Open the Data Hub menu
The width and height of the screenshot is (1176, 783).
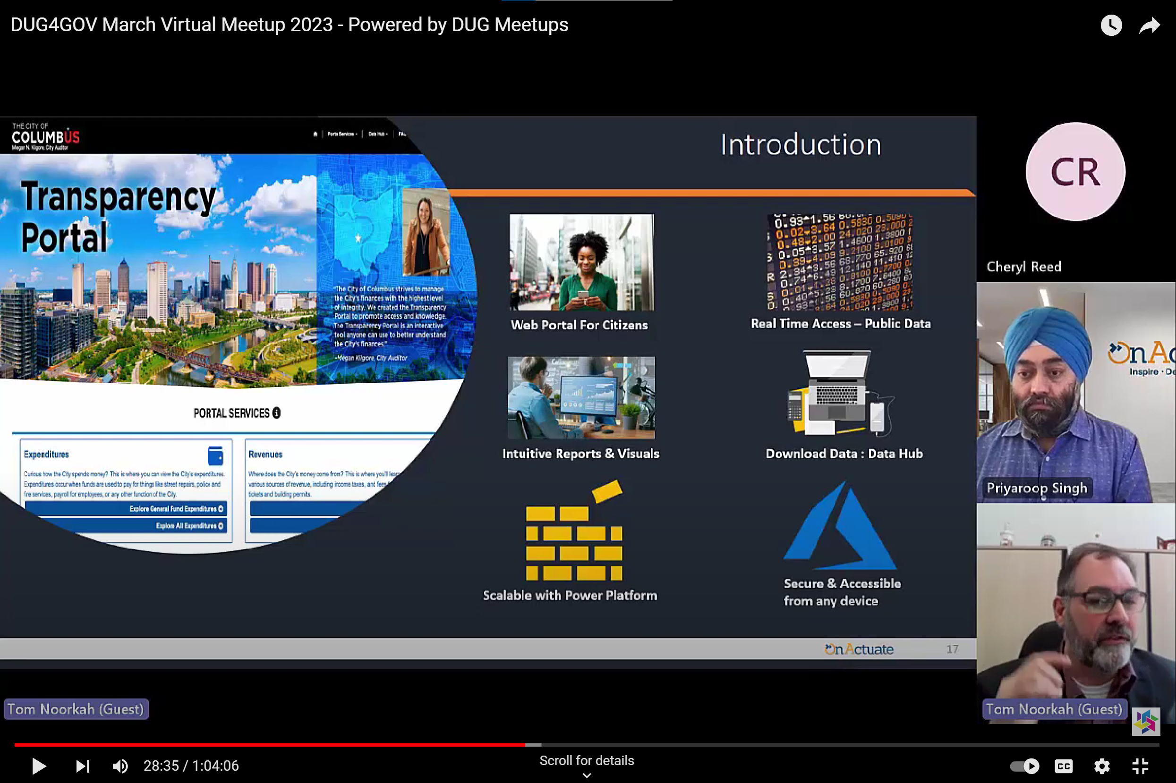click(378, 134)
